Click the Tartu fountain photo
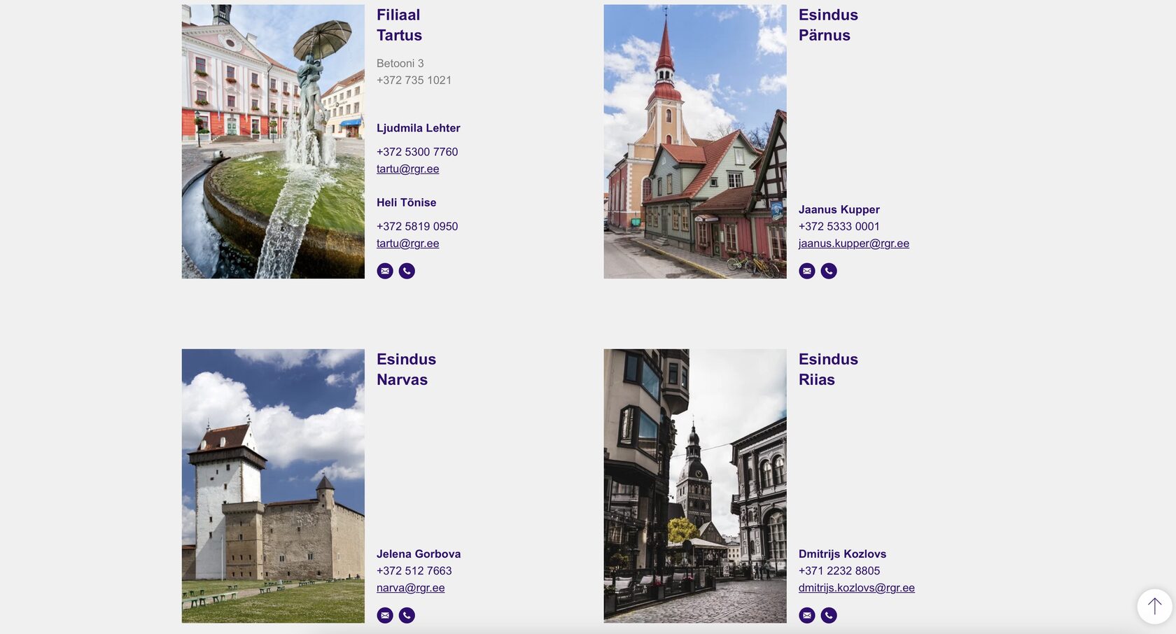The image size is (1176, 634). click(273, 141)
